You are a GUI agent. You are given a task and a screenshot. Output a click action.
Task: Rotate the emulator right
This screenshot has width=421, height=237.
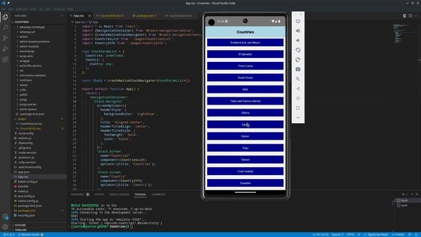click(298, 60)
